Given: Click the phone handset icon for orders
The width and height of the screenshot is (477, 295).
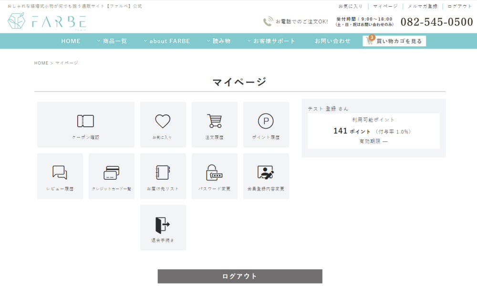Looking at the screenshot, I should tap(268, 20).
